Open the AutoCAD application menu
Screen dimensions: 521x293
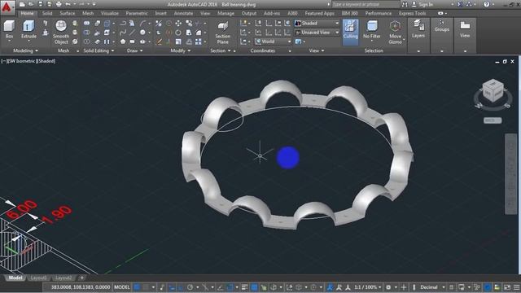7,7
